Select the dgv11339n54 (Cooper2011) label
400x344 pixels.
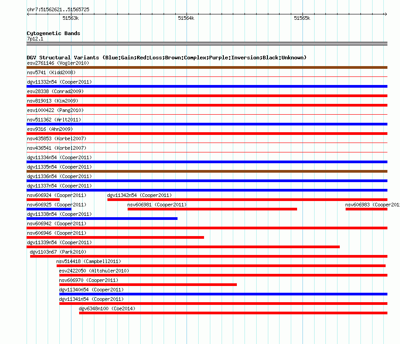[59, 242]
